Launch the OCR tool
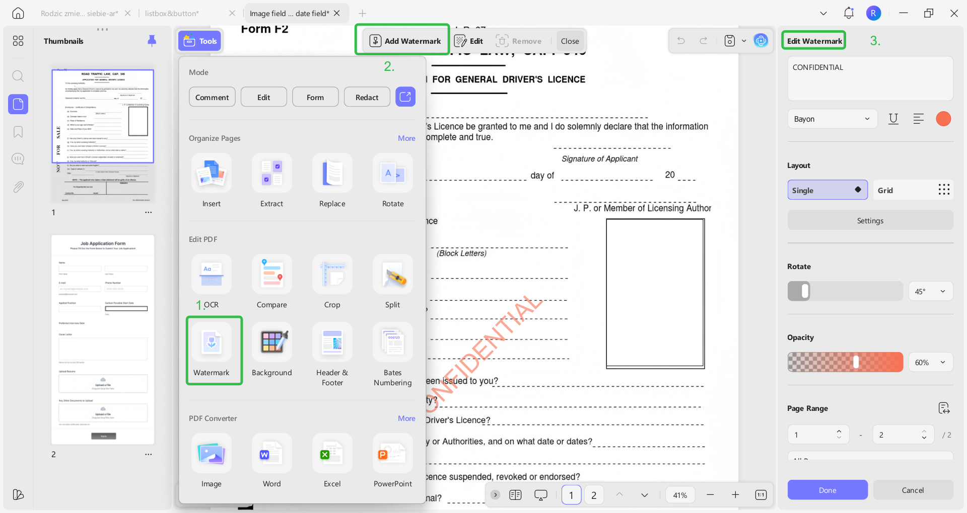Image resolution: width=967 pixels, height=513 pixels. (x=212, y=282)
